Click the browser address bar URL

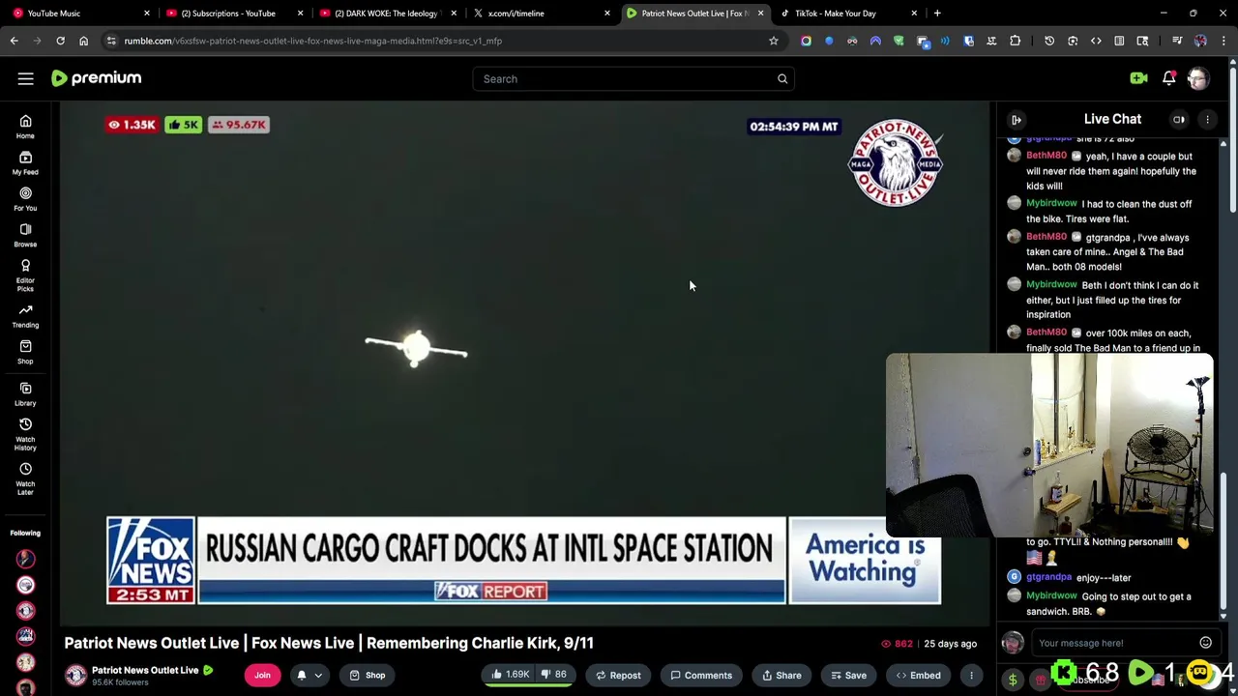(312, 41)
